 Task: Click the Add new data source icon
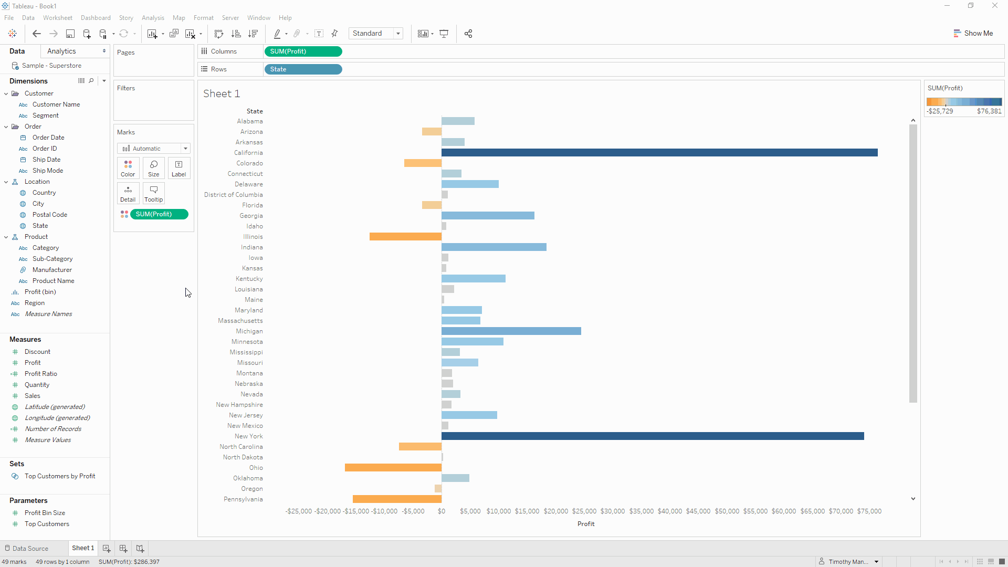pyautogui.click(x=87, y=34)
